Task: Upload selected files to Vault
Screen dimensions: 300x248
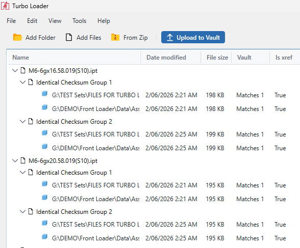Action: coord(193,37)
